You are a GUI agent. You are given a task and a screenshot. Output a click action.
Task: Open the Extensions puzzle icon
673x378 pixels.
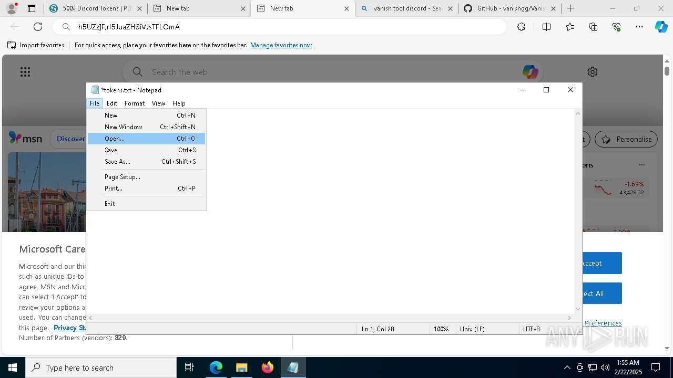click(x=521, y=27)
